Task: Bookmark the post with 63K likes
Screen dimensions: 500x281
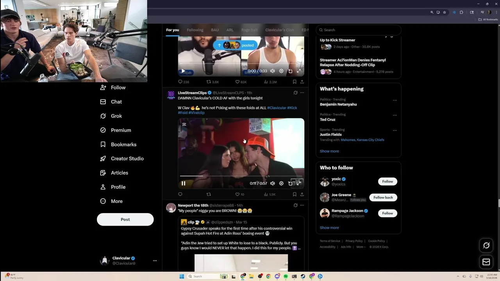Action: coord(295,82)
